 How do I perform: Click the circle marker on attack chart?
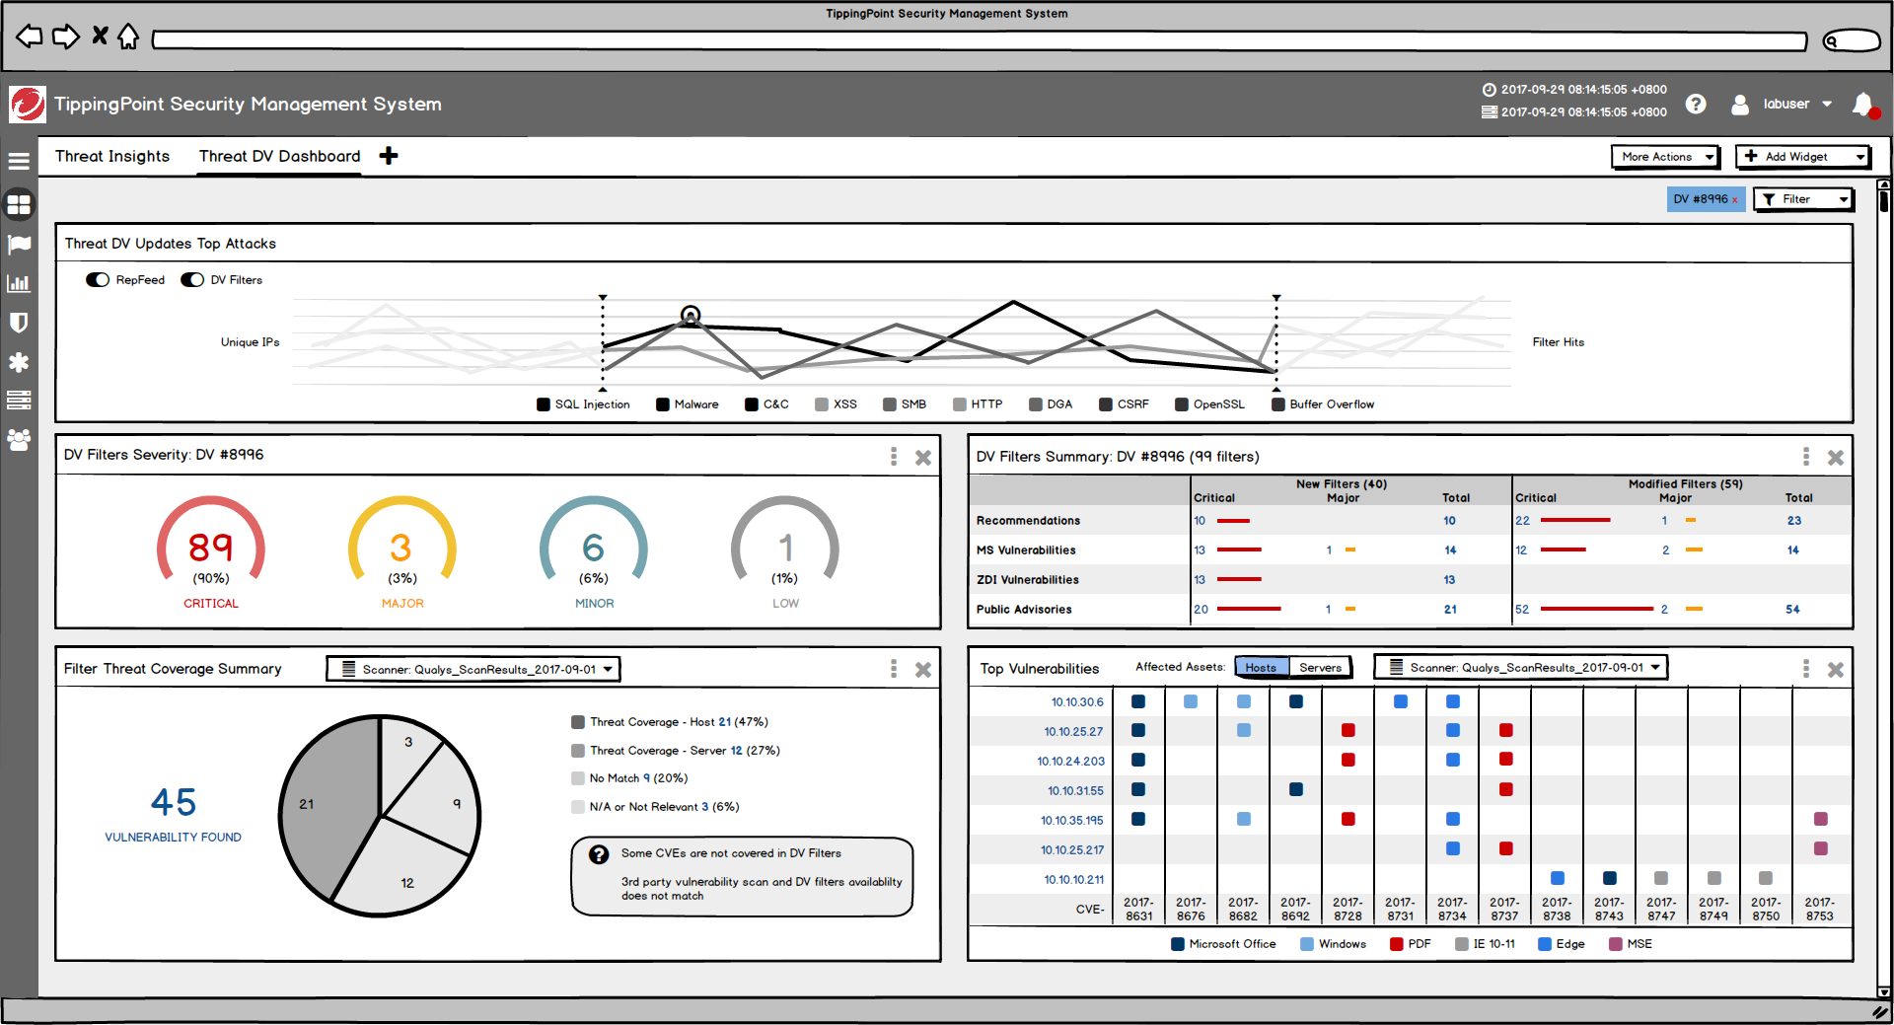point(691,315)
